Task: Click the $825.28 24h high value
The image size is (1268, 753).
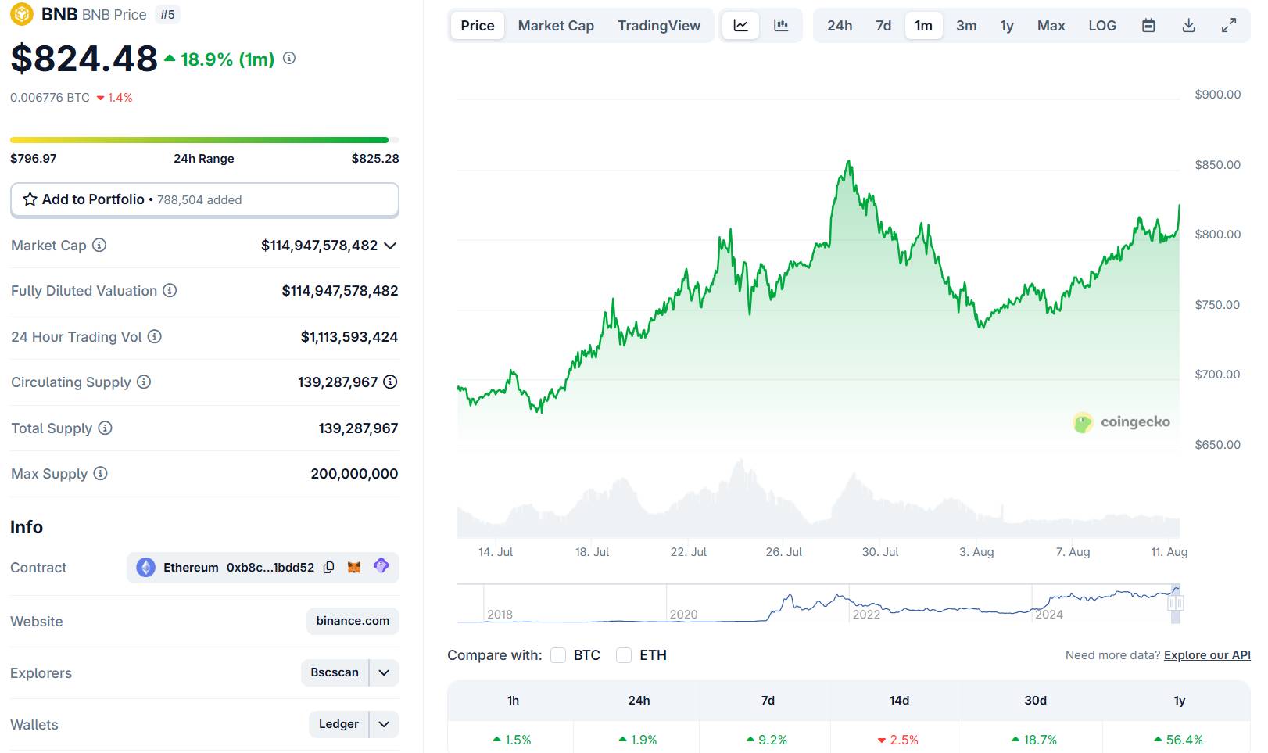Action: [375, 158]
